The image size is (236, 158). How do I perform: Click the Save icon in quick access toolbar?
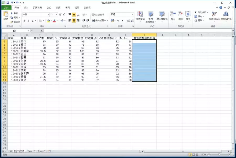point(8,3)
